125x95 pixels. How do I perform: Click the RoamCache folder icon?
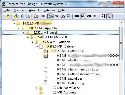(x=41, y=88)
